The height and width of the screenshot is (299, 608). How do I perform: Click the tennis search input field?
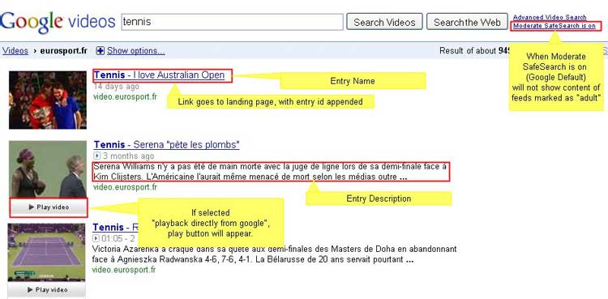pos(233,22)
